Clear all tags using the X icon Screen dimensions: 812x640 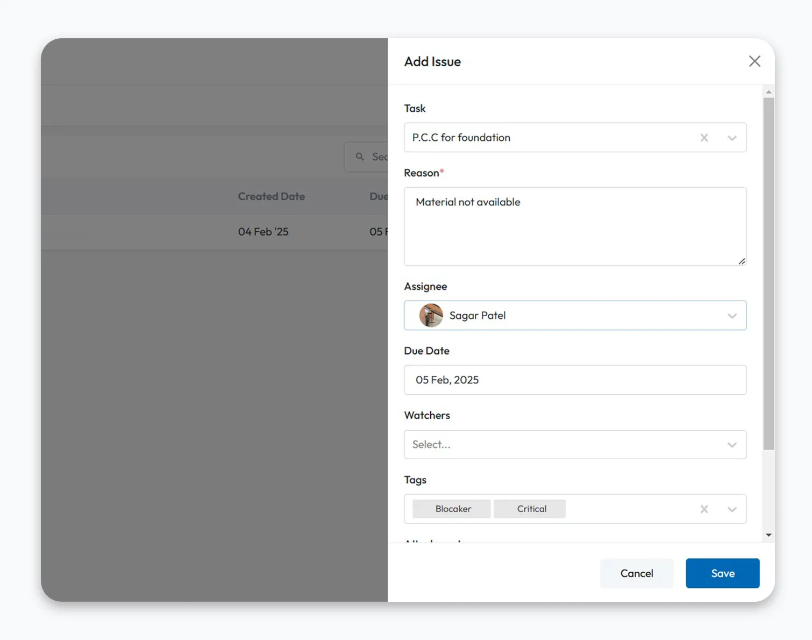click(x=704, y=509)
